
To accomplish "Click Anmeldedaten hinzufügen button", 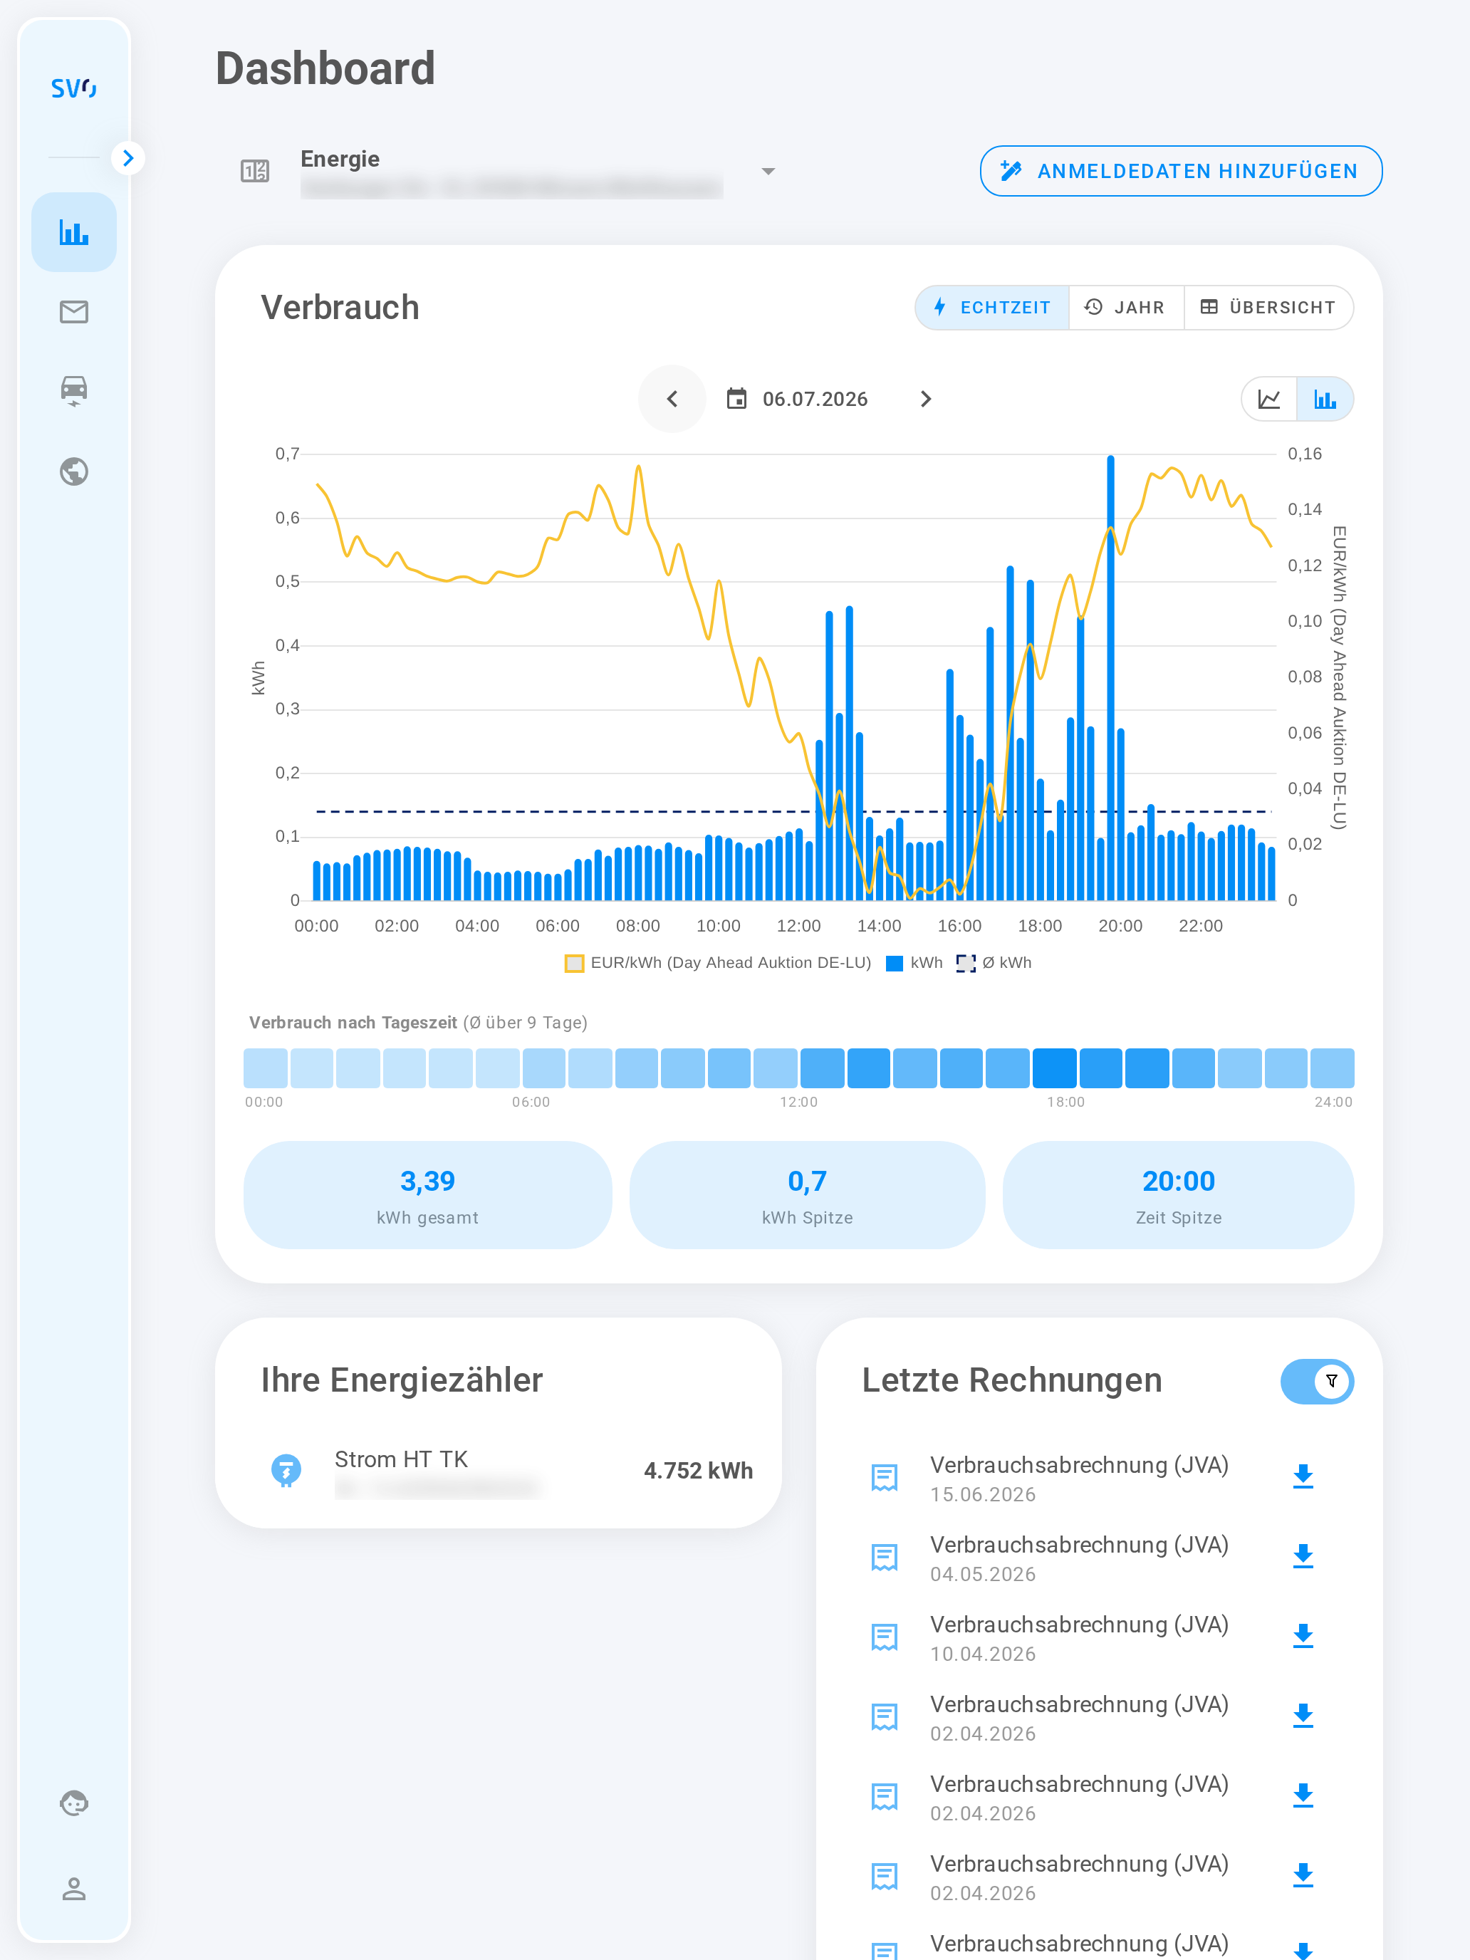I will coord(1181,171).
